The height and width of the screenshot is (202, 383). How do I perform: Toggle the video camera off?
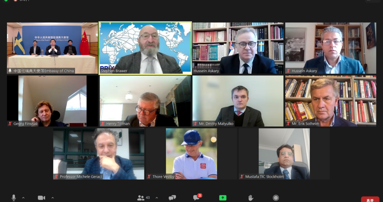42,198
